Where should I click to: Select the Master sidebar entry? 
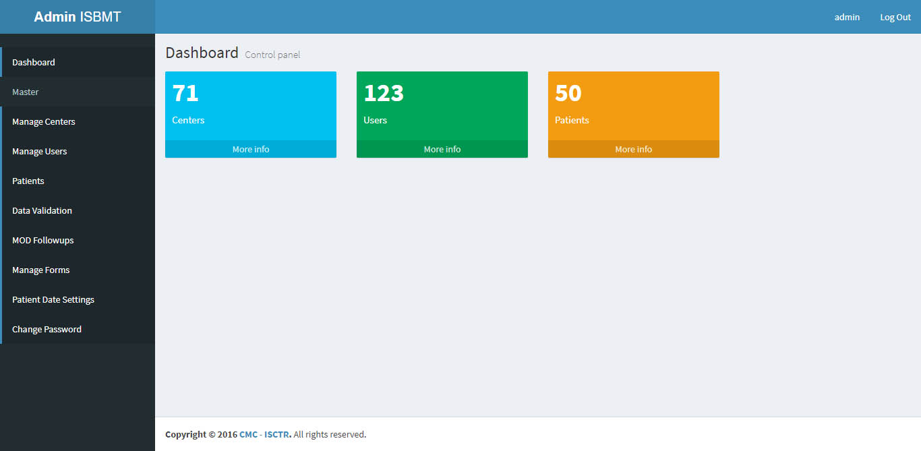[x=78, y=92]
